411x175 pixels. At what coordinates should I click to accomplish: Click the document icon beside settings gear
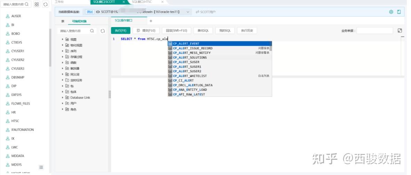[399, 12]
